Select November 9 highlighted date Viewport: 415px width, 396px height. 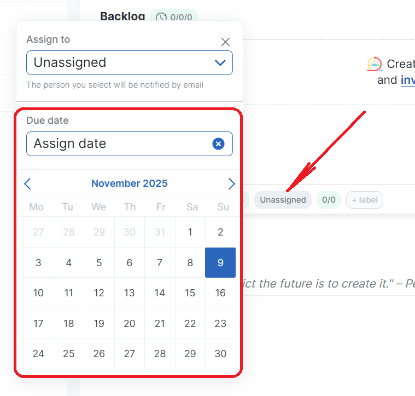pos(220,262)
